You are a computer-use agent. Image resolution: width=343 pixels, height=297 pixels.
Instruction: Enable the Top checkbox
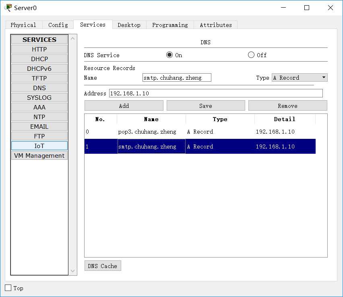tap(8, 288)
